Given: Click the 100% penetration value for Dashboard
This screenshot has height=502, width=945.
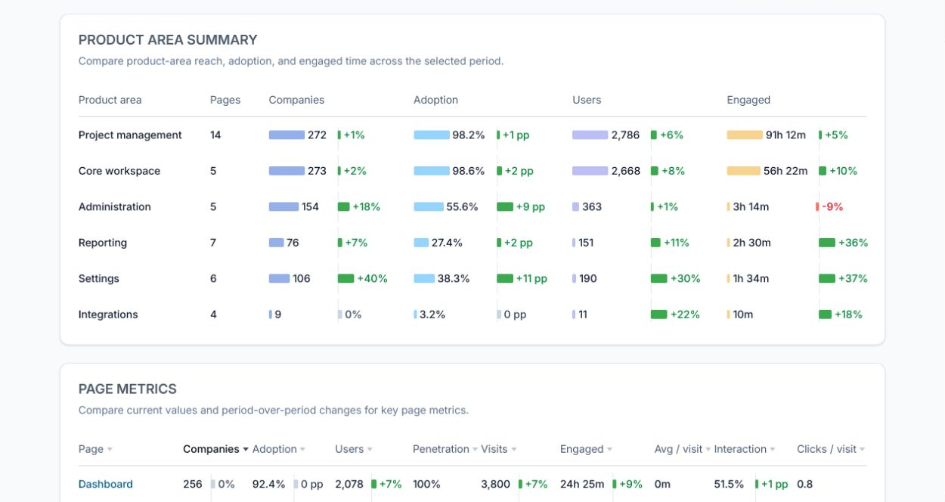Looking at the screenshot, I should (x=426, y=484).
